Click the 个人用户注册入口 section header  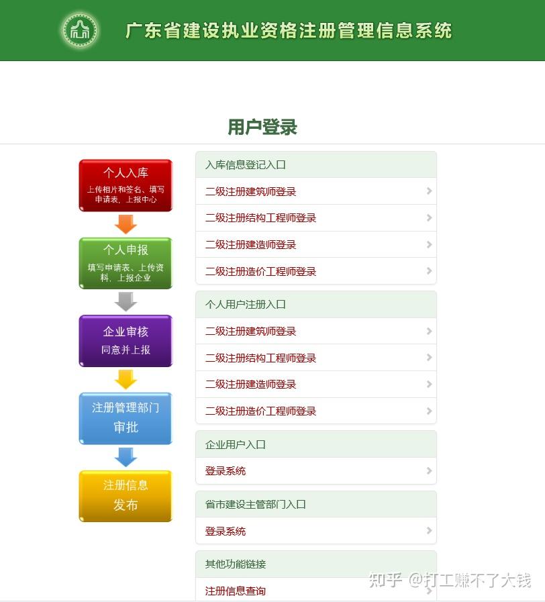point(315,305)
